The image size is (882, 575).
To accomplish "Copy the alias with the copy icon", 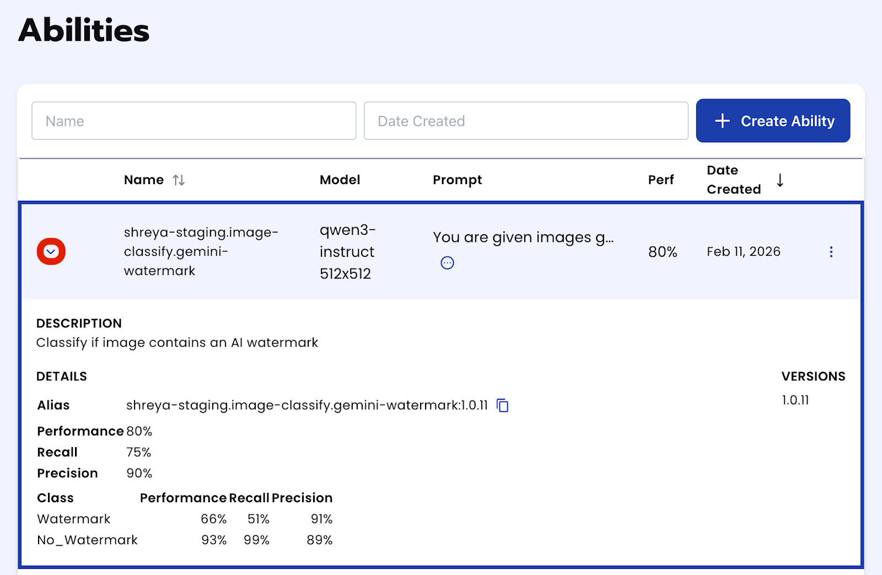I will click(x=503, y=406).
